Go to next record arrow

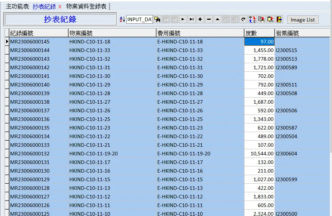click(x=183, y=19)
